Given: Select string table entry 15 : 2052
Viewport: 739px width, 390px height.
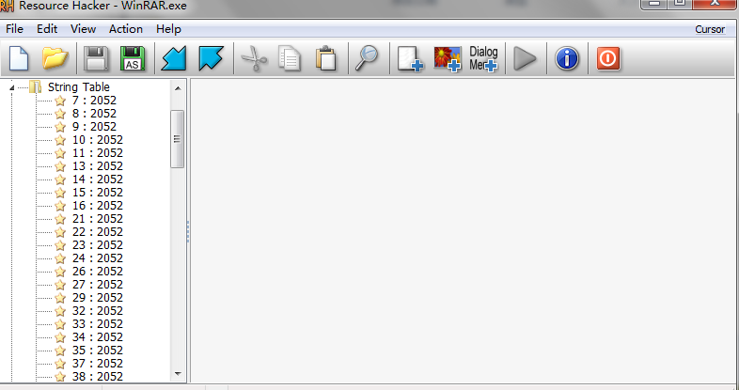Looking at the screenshot, I should pyautogui.click(x=98, y=193).
